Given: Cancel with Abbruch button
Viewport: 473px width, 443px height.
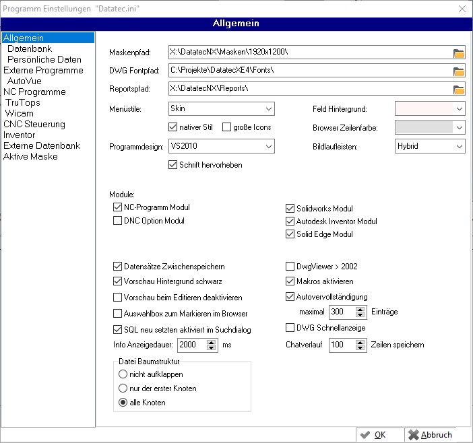Looking at the screenshot, I should [430, 435].
